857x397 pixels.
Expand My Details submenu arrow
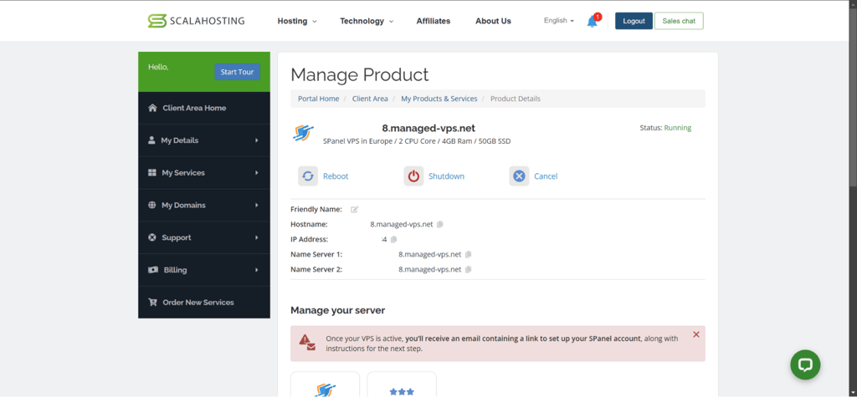click(256, 140)
